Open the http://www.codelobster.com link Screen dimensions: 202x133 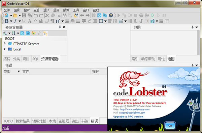pyautogui.click(x=135, y=109)
